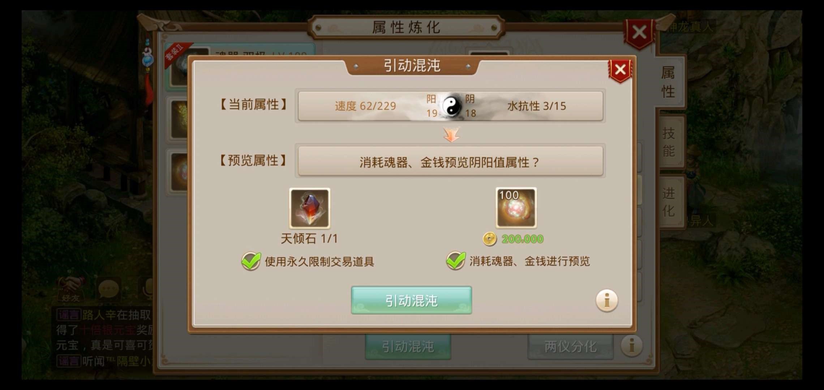Click the 两仪分化 button
This screenshot has height=390, width=824.
click(x=570, y=347)
